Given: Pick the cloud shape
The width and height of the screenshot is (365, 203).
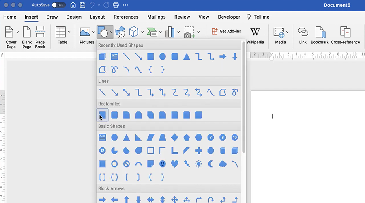Looking at the screenshot, I should pos(223,164).
